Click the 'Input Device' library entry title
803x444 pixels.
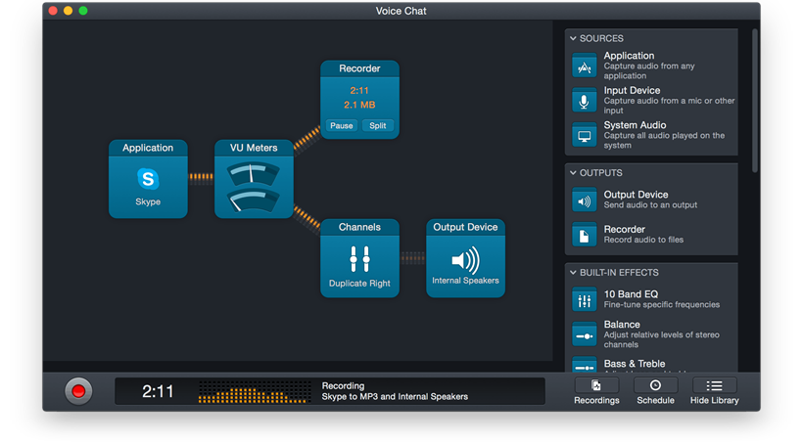click(632, 91)
